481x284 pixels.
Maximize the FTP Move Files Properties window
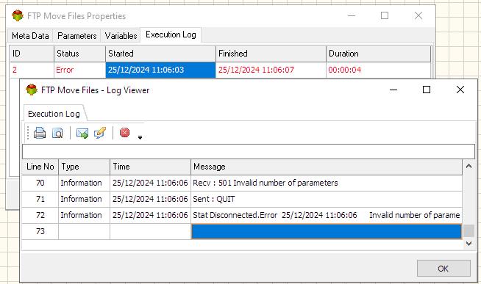tap(385, 15)
